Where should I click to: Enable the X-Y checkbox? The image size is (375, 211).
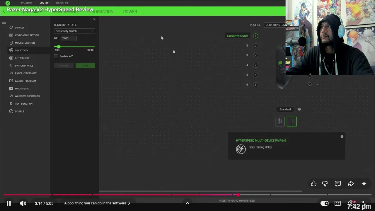[x=56, y=56]
